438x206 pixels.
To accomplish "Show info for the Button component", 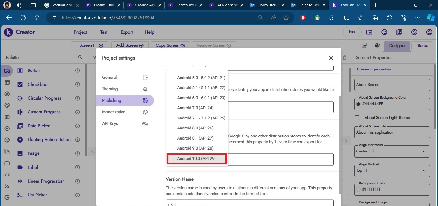I will tap(77, 70).
